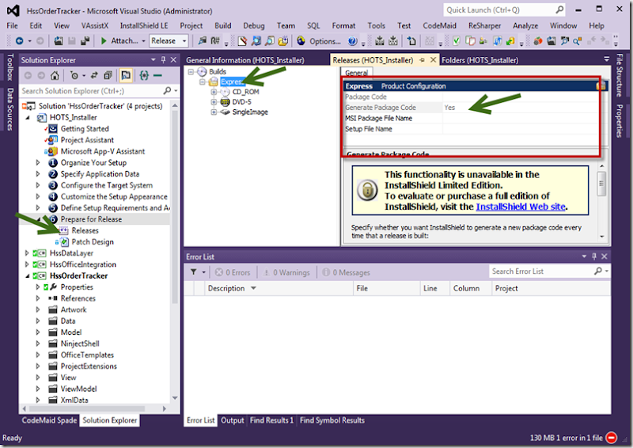Expand the References folder
The width and height of the screenshot is (633, 448).
click(x=37, y=298)
